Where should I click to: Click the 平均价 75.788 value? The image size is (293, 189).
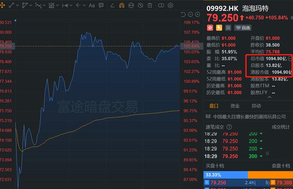pyautogui.click(x=273, y=52)
